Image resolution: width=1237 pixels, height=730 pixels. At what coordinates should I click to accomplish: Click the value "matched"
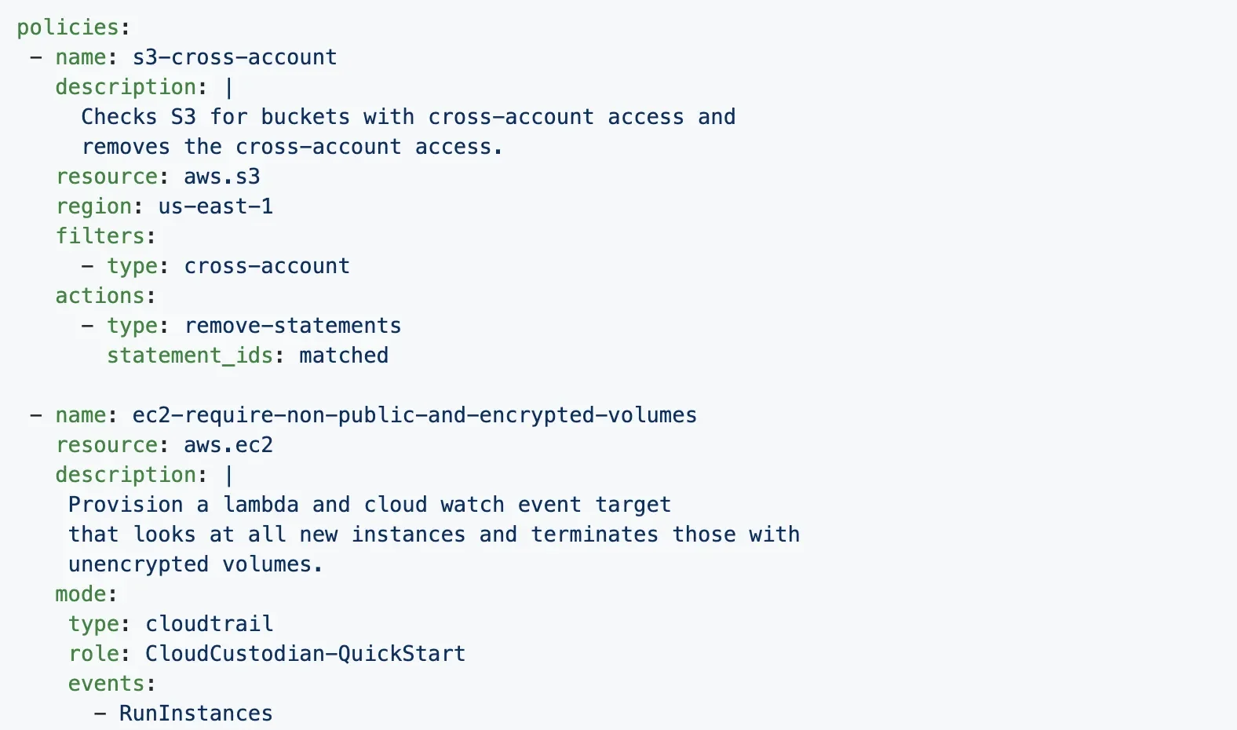[x=343, y=356]
